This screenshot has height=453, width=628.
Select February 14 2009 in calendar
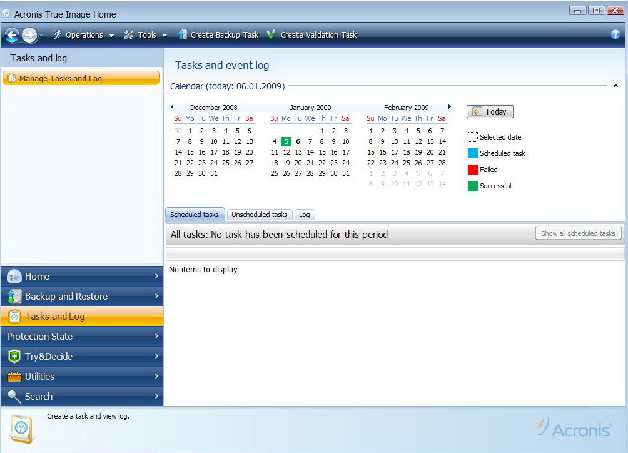point(442,141)
